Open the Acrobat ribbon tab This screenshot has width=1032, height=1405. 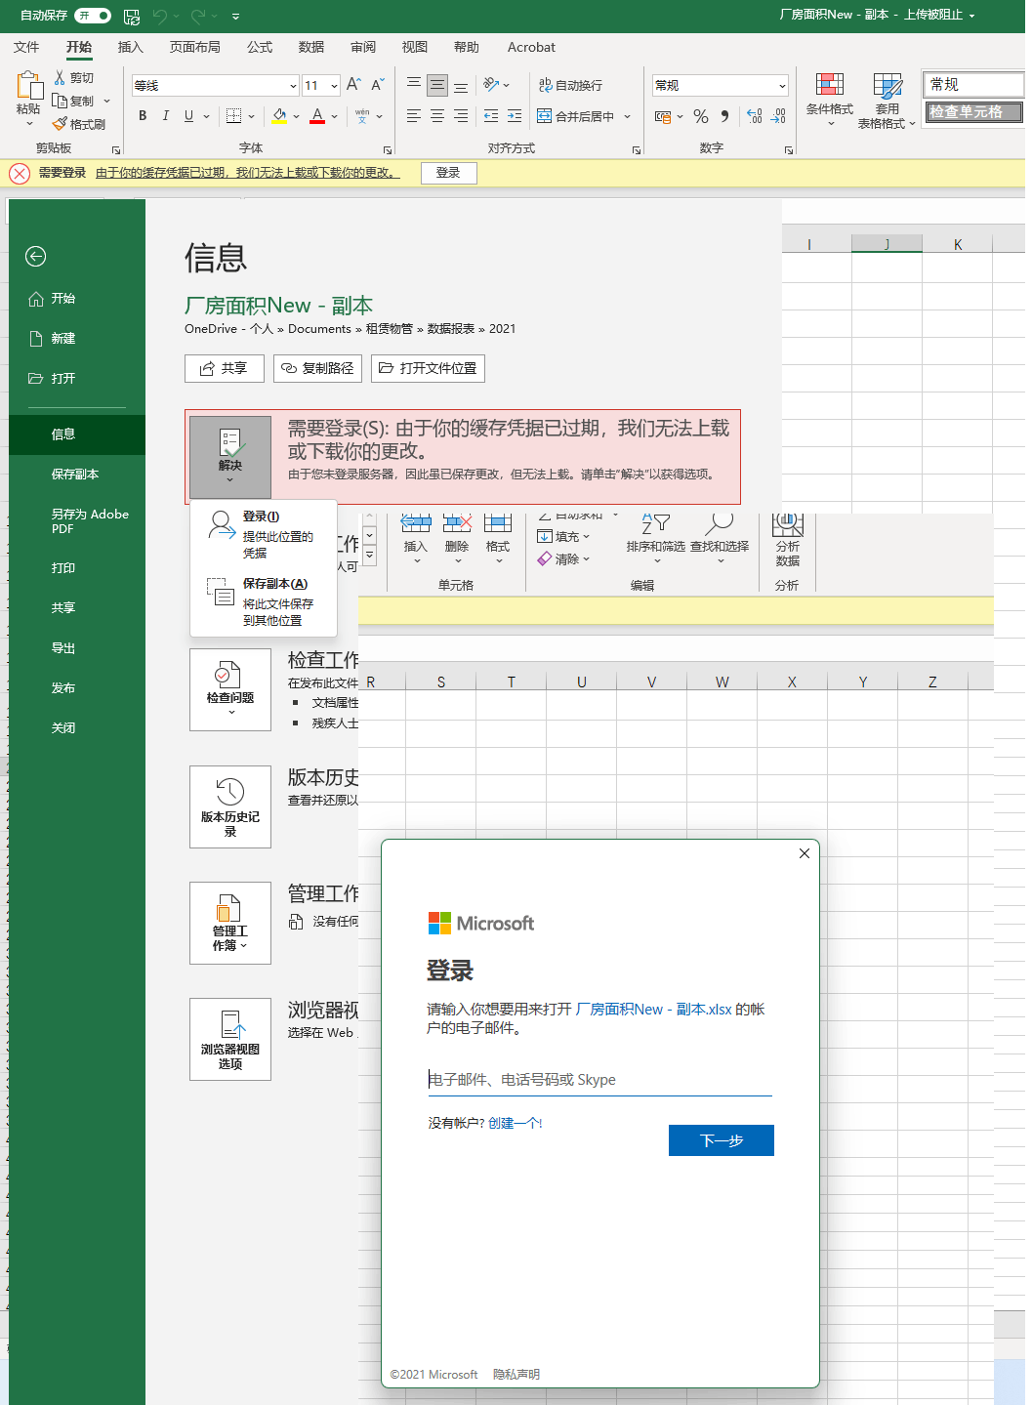(x=531, y=47)
